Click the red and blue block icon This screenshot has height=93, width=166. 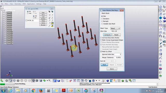tap(161, 69)
